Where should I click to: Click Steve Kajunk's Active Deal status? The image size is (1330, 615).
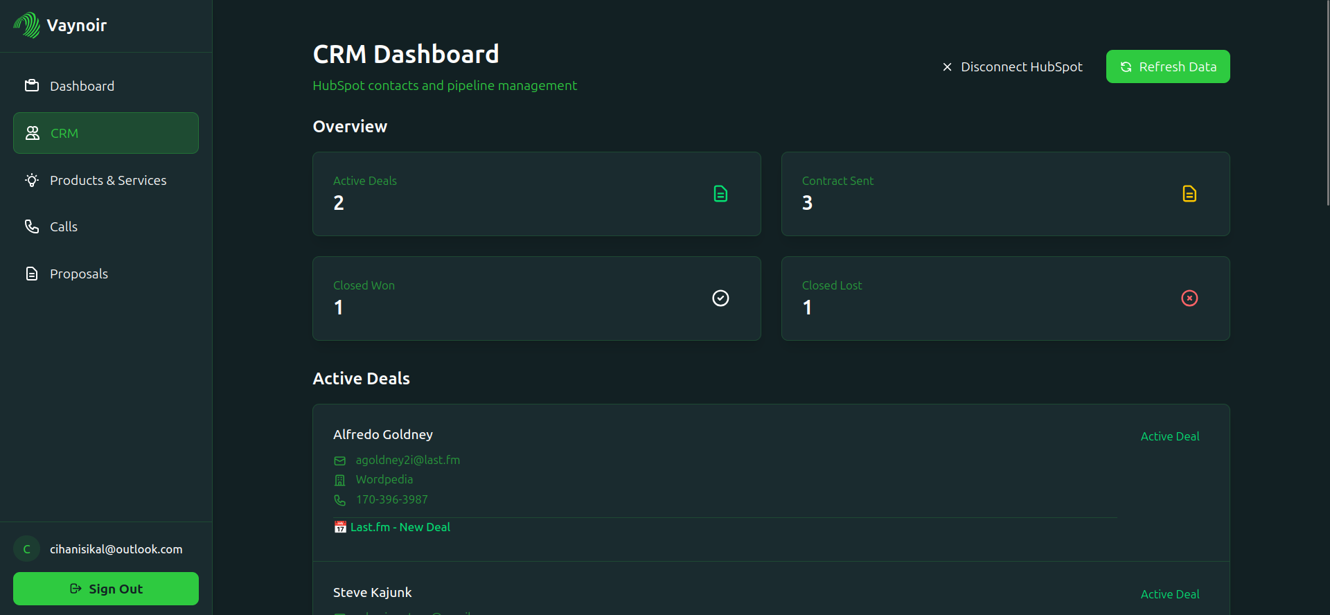coord(1170,594)
